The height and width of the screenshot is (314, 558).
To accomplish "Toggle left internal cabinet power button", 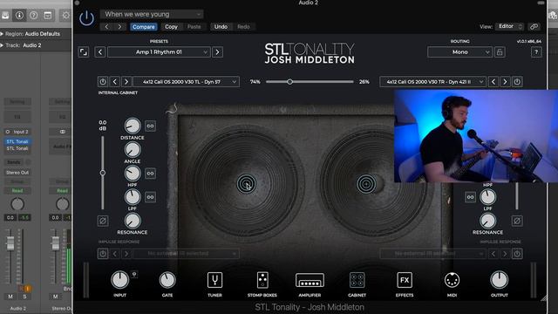I will [103, 82].
